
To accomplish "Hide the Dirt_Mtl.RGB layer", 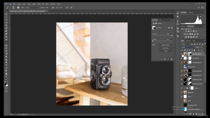I will click(181, 58).
